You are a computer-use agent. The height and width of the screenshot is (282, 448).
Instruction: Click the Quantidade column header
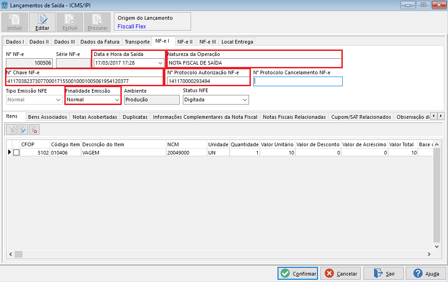[244, 144]
